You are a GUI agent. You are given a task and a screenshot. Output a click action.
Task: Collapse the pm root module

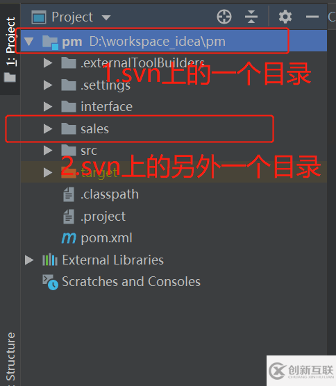29,42
